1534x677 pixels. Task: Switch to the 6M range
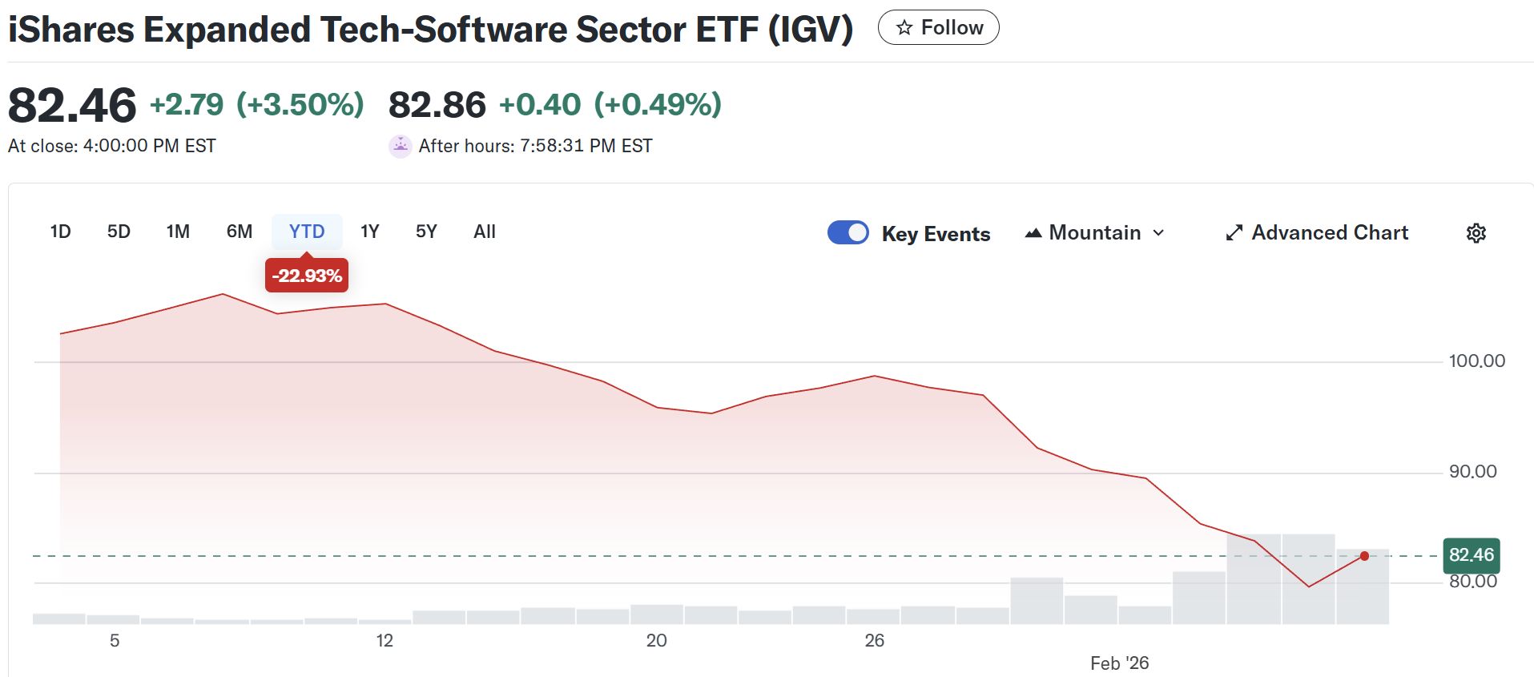click(239, 232)
